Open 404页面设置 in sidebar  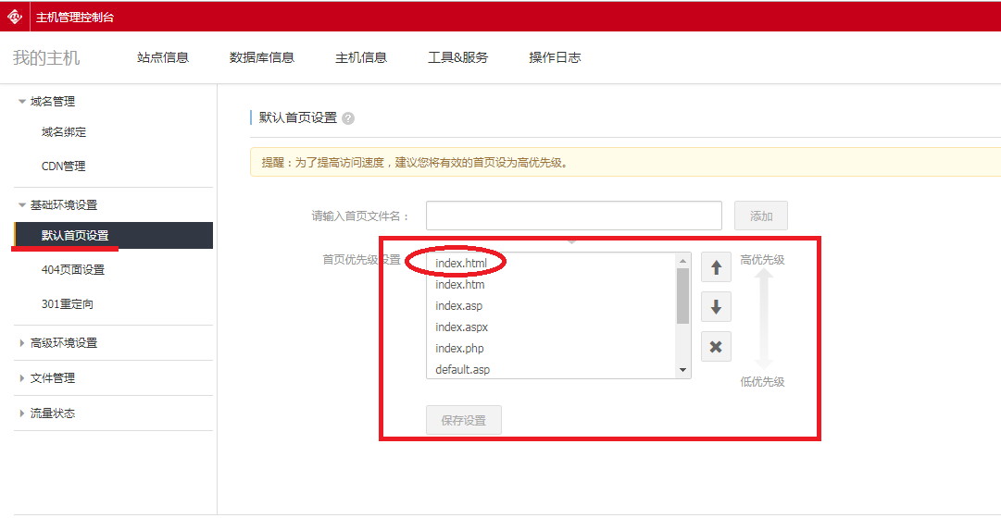point(73,270)
